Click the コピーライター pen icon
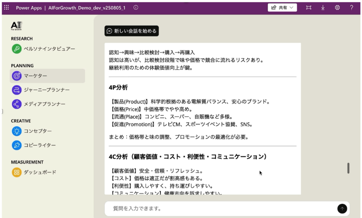Screen dimensions: 362x218 pos(16,145)
